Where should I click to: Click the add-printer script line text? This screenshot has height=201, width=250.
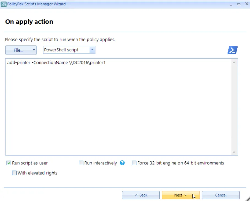(x=56, y=63)
